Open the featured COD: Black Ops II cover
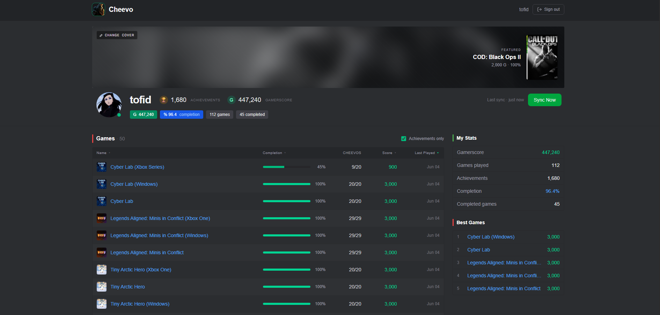This screenshot has height=315, width=660. (542, 57)
